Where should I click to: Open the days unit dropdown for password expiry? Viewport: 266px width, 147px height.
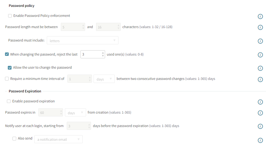tap(75, 113)
